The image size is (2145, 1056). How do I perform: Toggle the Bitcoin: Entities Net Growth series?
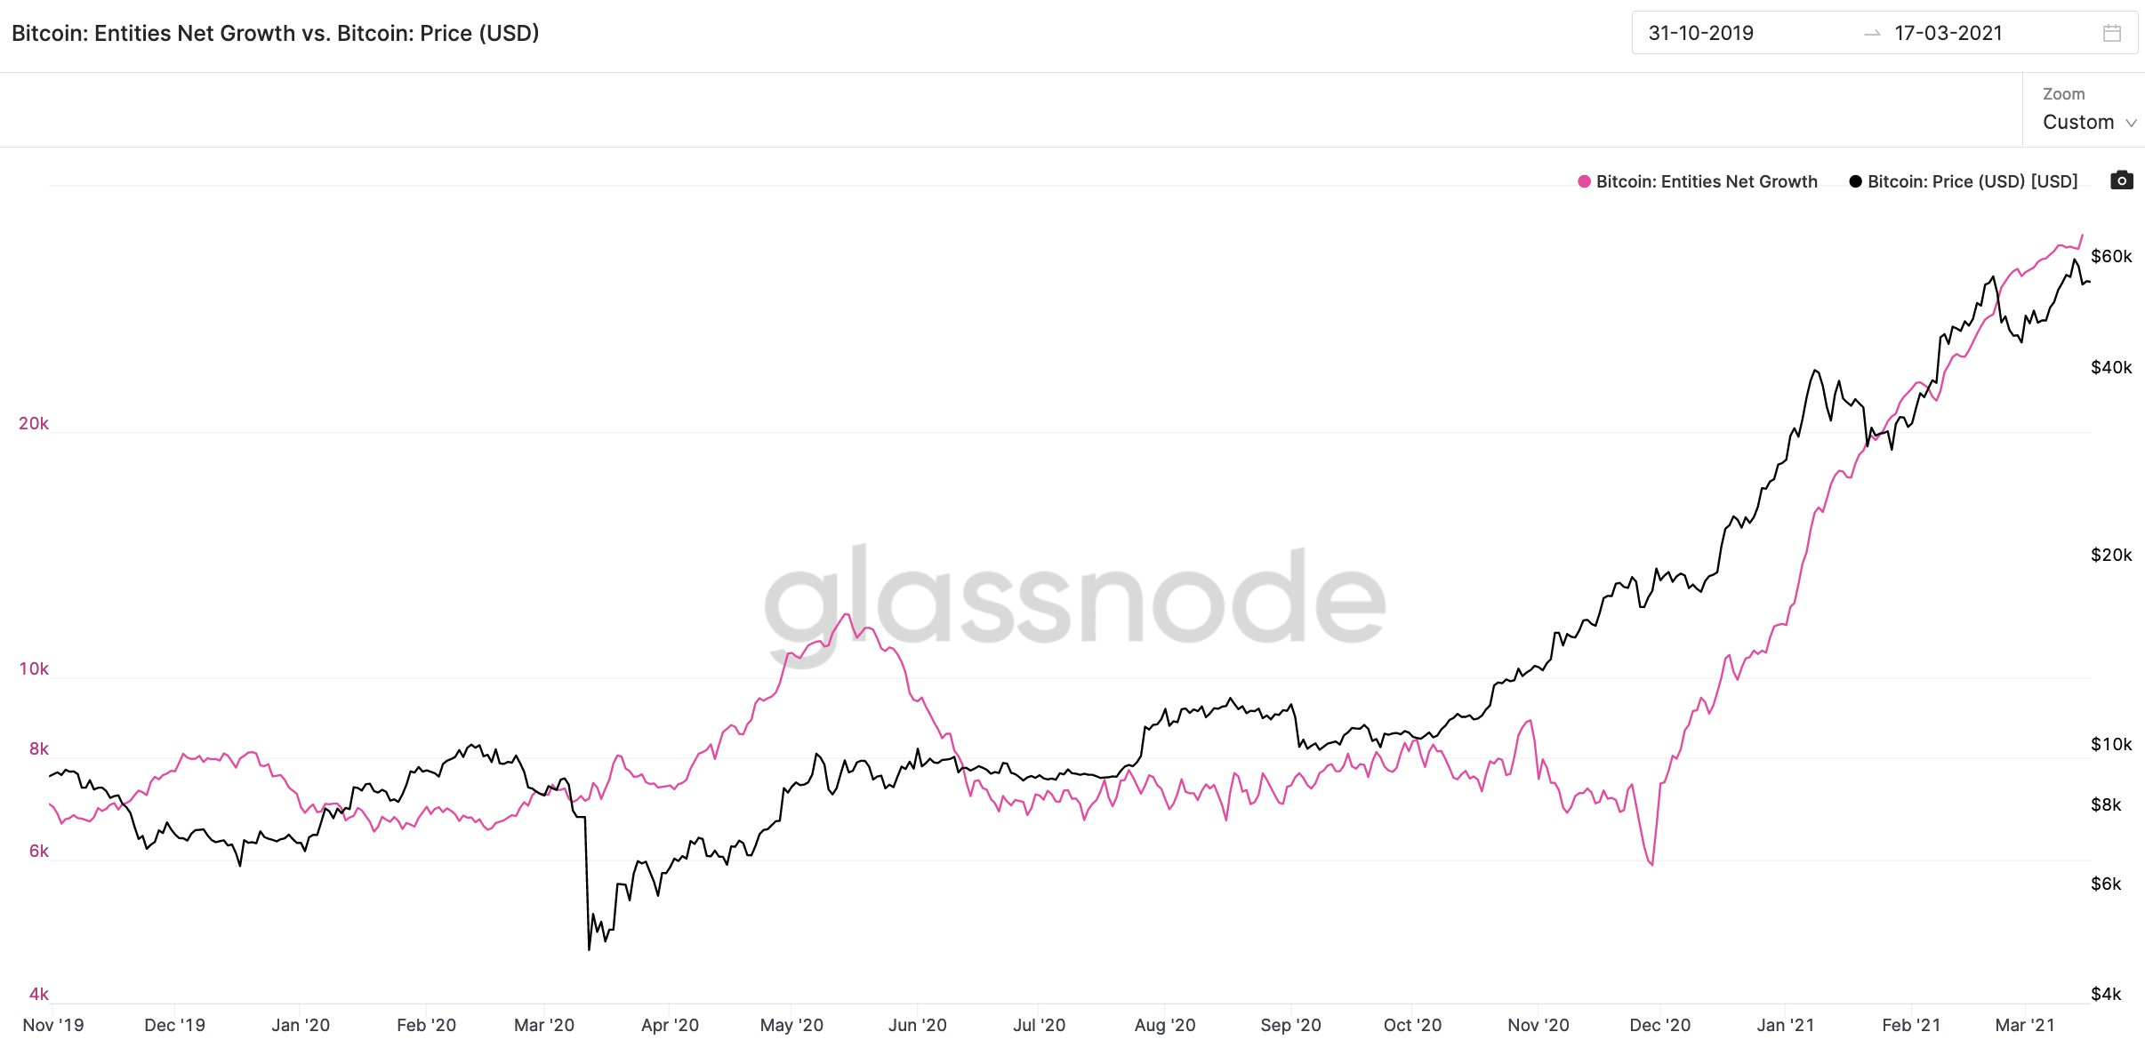tap(1706, 181)
